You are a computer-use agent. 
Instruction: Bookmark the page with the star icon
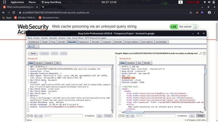(x=191, y=13)
